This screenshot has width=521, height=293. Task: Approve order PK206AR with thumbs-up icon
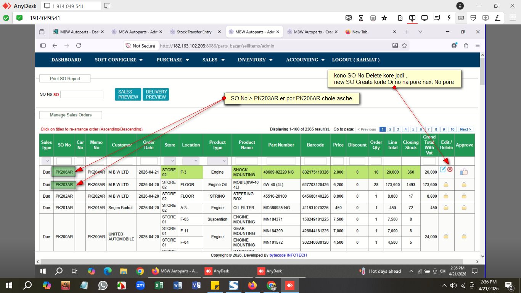[464, 172]
